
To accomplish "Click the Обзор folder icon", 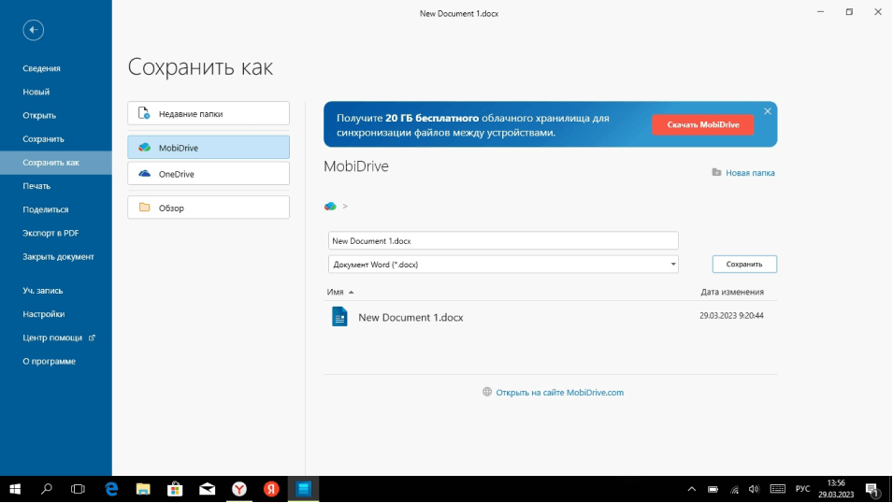I will [145, 208].
